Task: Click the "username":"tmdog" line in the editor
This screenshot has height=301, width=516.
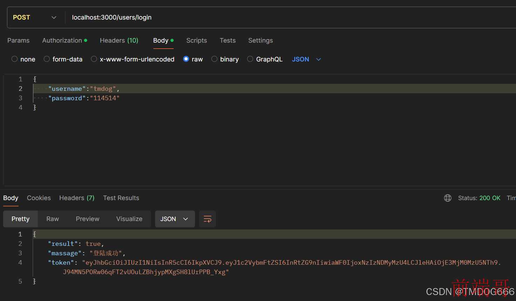Action: (84, 89)
